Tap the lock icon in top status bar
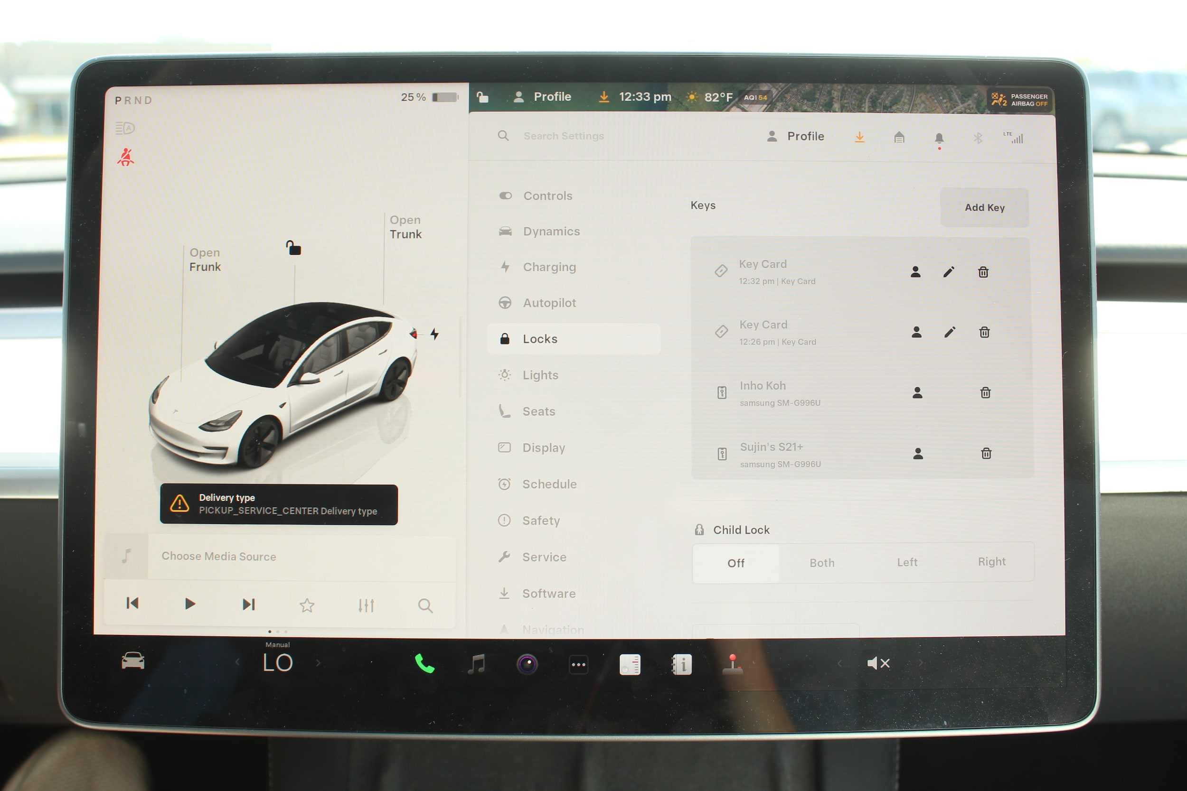 pyautogui.click(x=483, y=97)
